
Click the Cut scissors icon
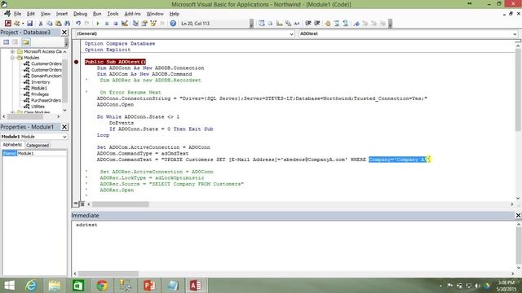41,24
